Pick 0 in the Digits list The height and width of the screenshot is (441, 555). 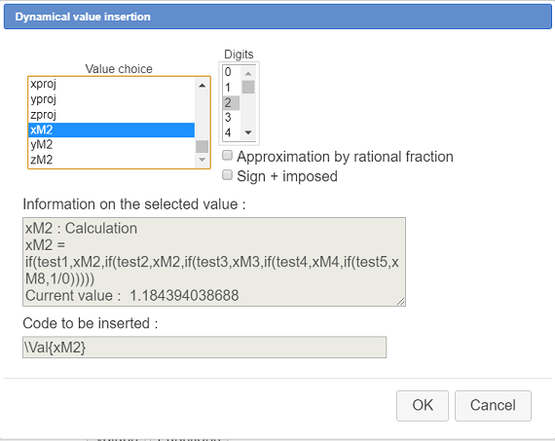(231, 72)
